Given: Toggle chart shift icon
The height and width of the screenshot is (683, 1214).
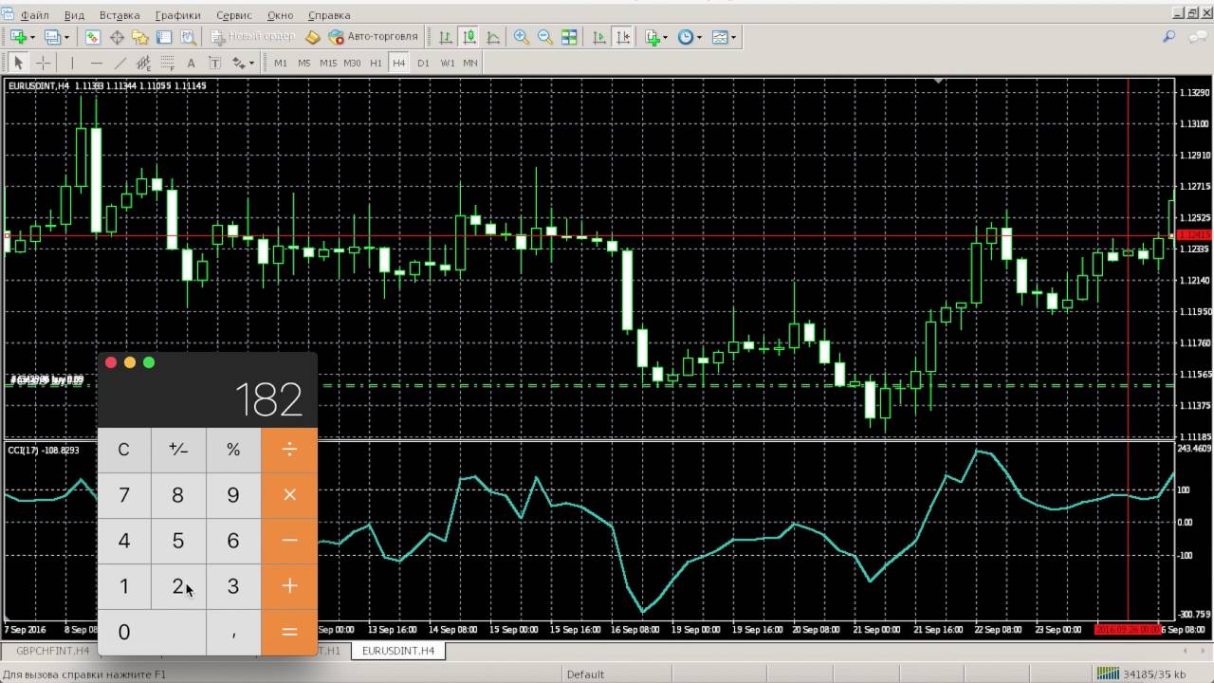Looking at the screenshot, I should click(623, 37).
